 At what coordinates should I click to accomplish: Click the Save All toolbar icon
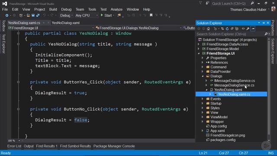click(38, 16)
